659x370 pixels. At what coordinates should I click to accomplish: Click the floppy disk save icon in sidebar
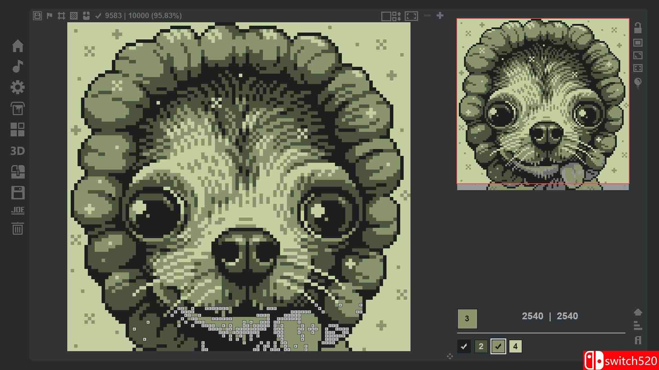pyautogui.click(x=18, y=193)
